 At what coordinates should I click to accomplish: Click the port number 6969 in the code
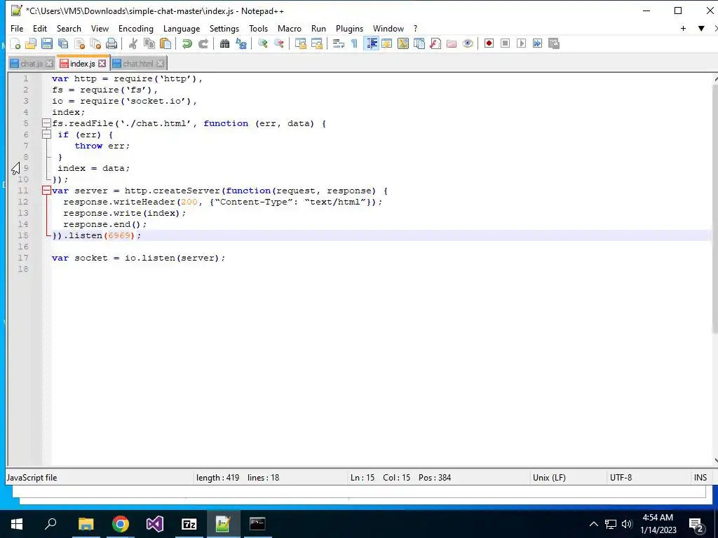pos(119,235)
